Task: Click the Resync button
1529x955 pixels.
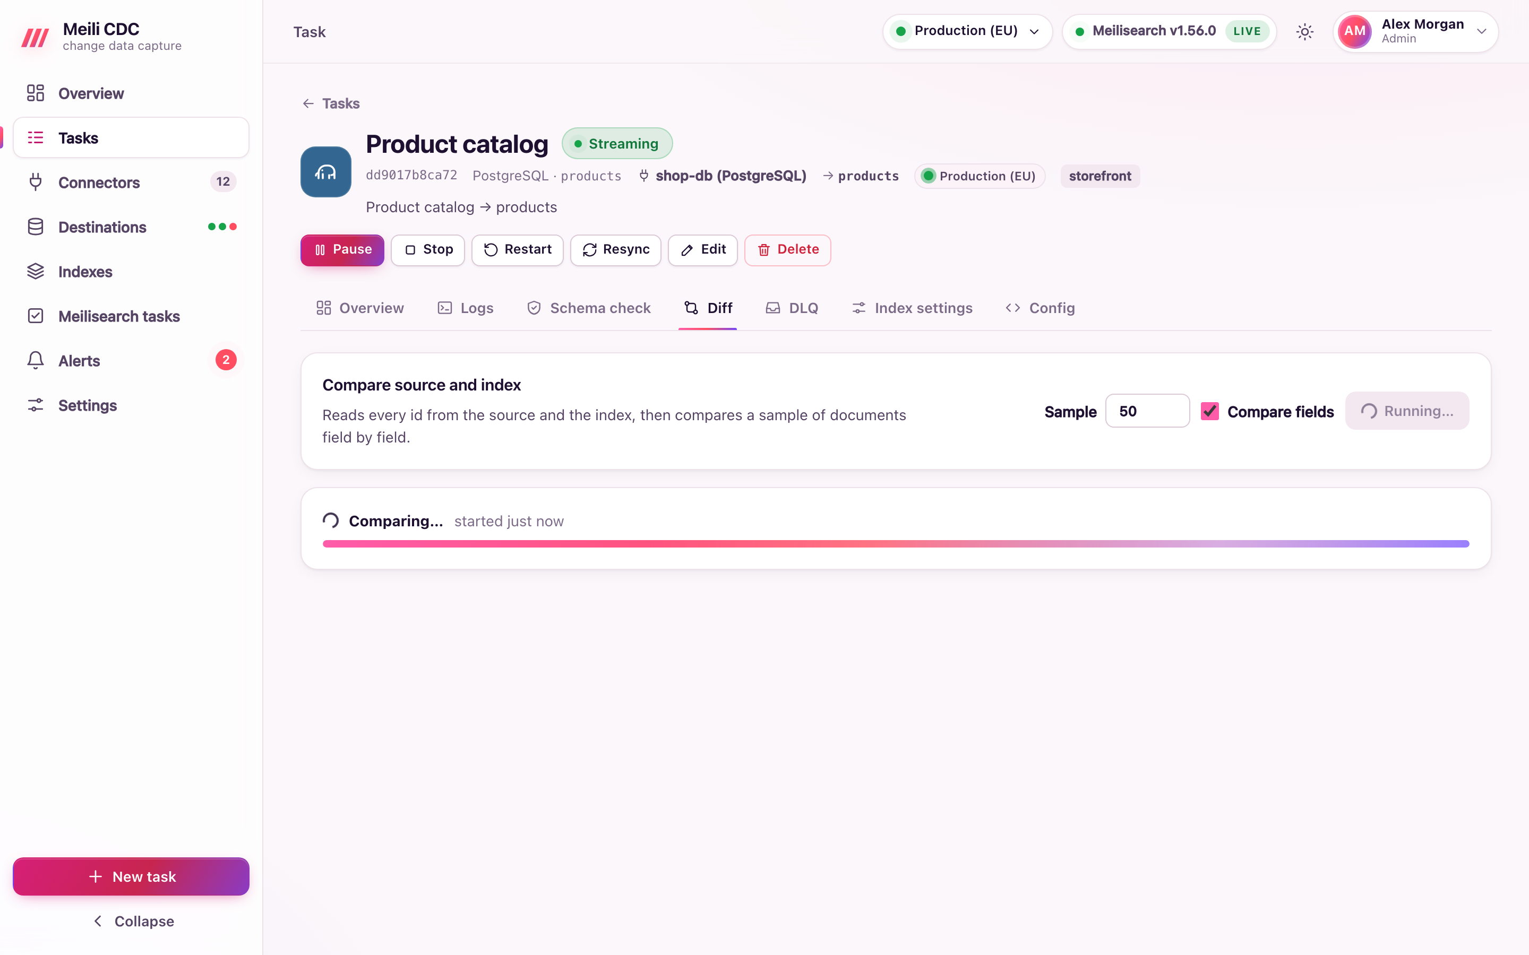Action: tap(615, 250)
